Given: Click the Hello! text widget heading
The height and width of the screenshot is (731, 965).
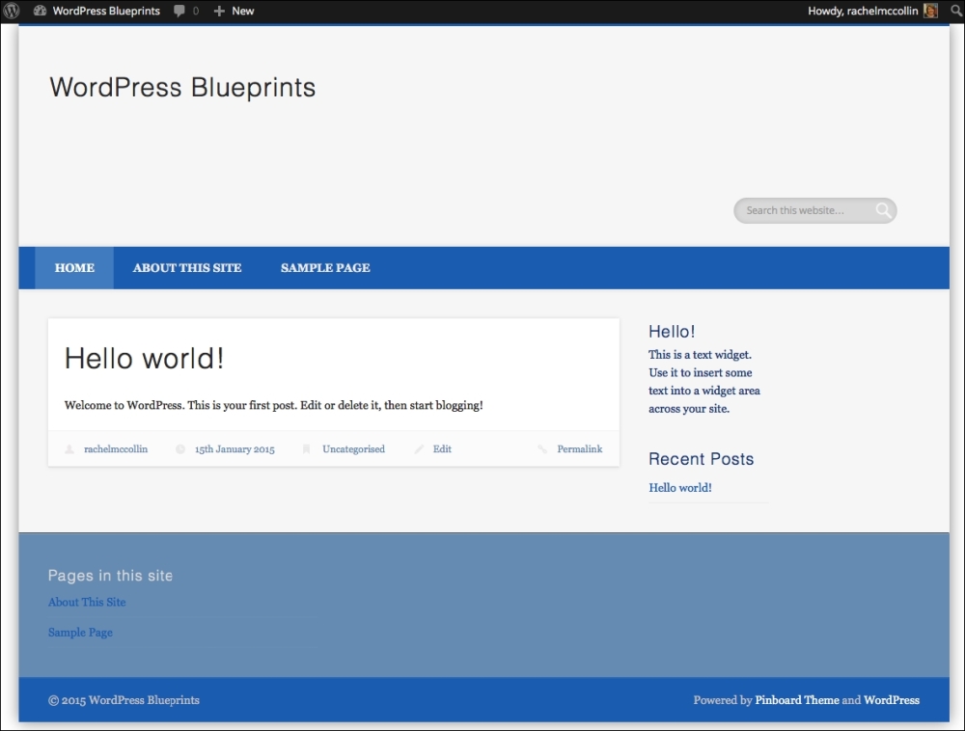Looking at the screenshot, I should [x=672, y=332].
